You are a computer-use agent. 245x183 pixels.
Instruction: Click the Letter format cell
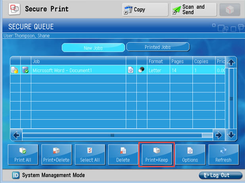(x=159, y=70)
